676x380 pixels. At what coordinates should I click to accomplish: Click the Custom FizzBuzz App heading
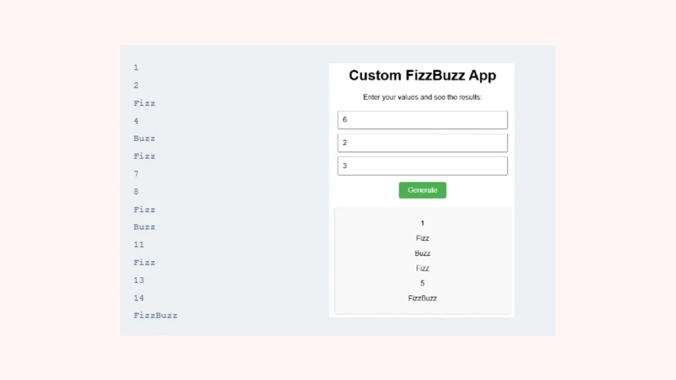[422, 75]
